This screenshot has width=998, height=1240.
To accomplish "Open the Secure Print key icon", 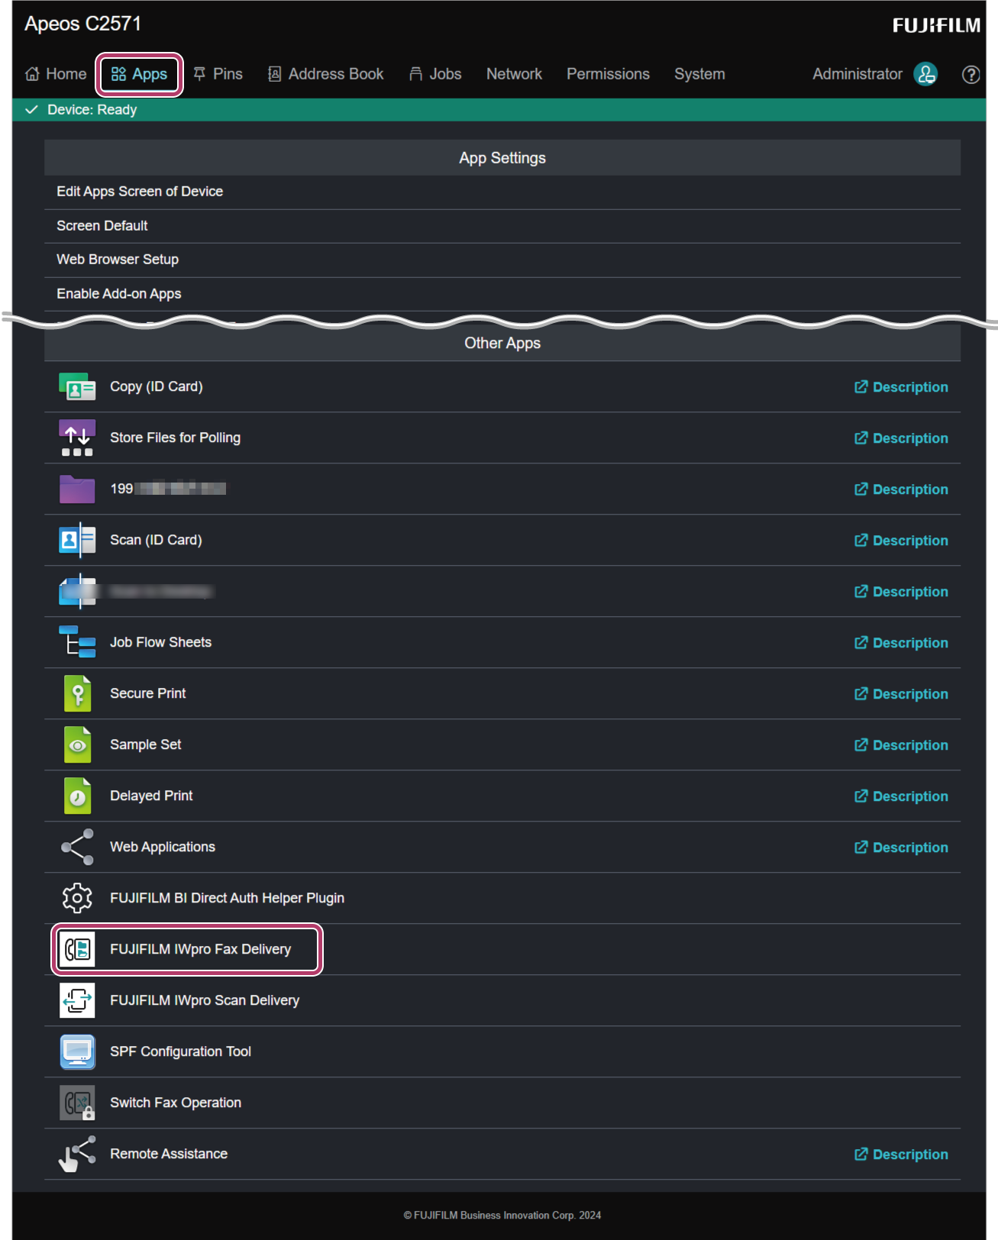I will tap(77, 693).
